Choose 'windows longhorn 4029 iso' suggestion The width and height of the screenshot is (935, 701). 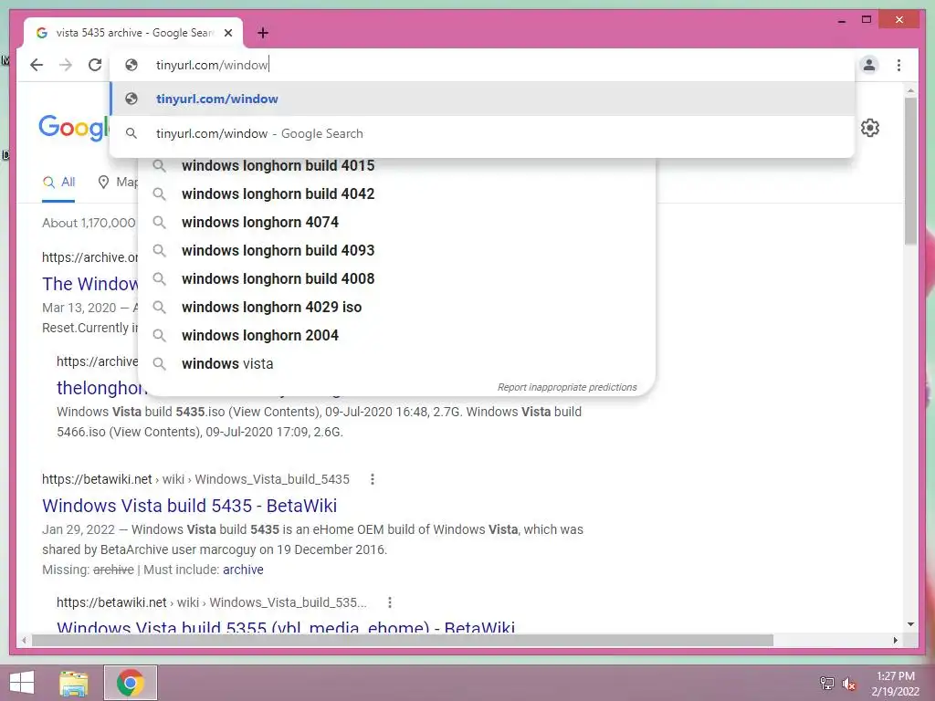pos(396,307)
